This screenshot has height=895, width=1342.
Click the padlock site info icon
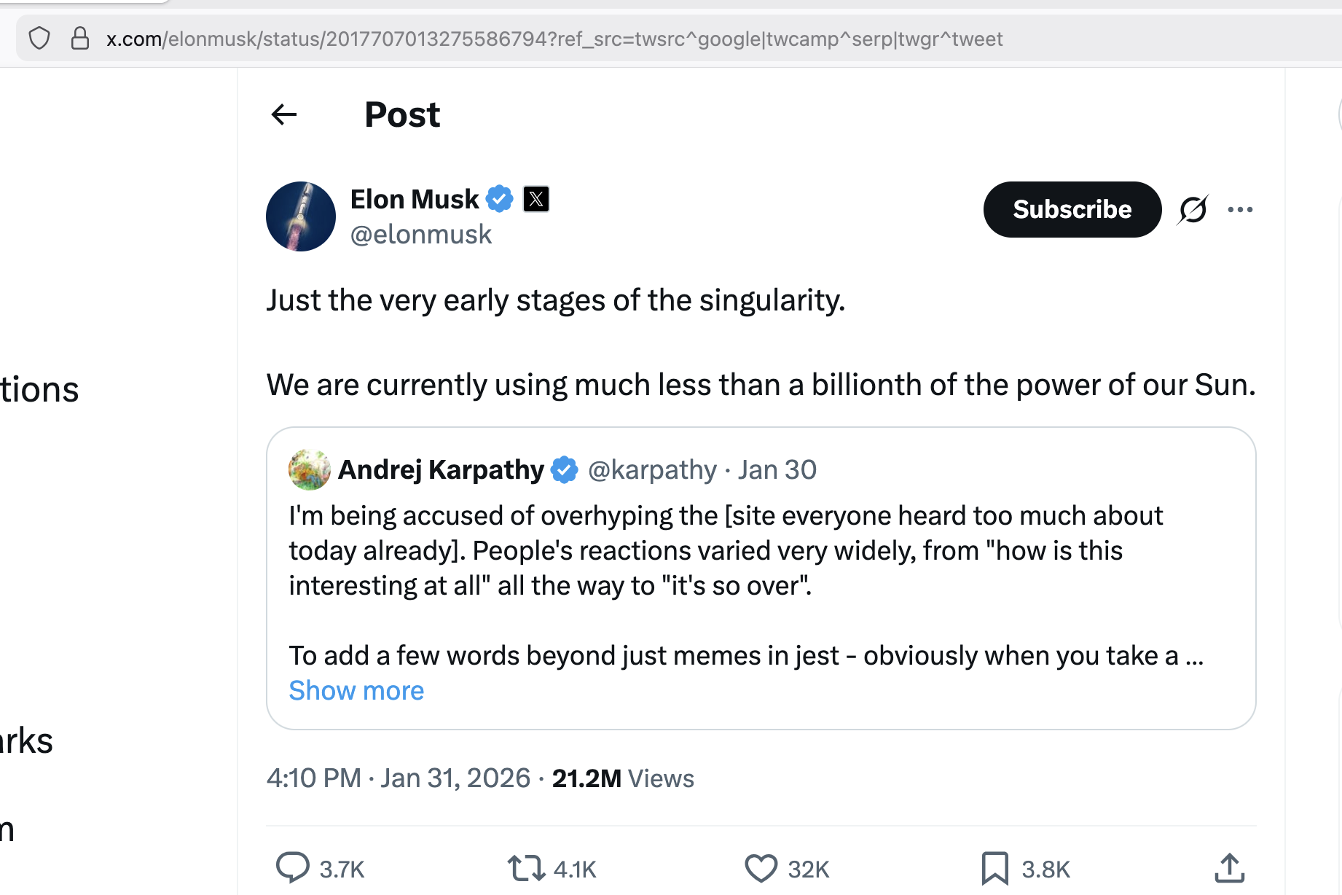[x=80, y=38]
